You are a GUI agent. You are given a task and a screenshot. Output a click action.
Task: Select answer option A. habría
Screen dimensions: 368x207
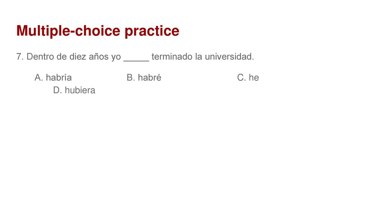point(53,78)
